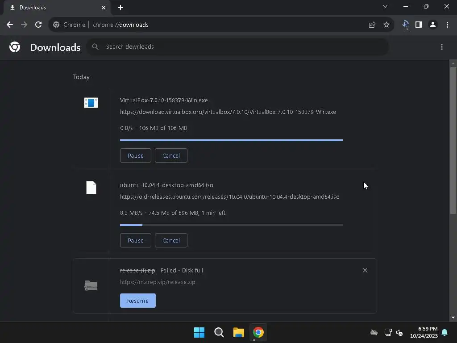Click the Today date heading
The height and width of the screenshot is (343, 457).
[x=81, y=77]
